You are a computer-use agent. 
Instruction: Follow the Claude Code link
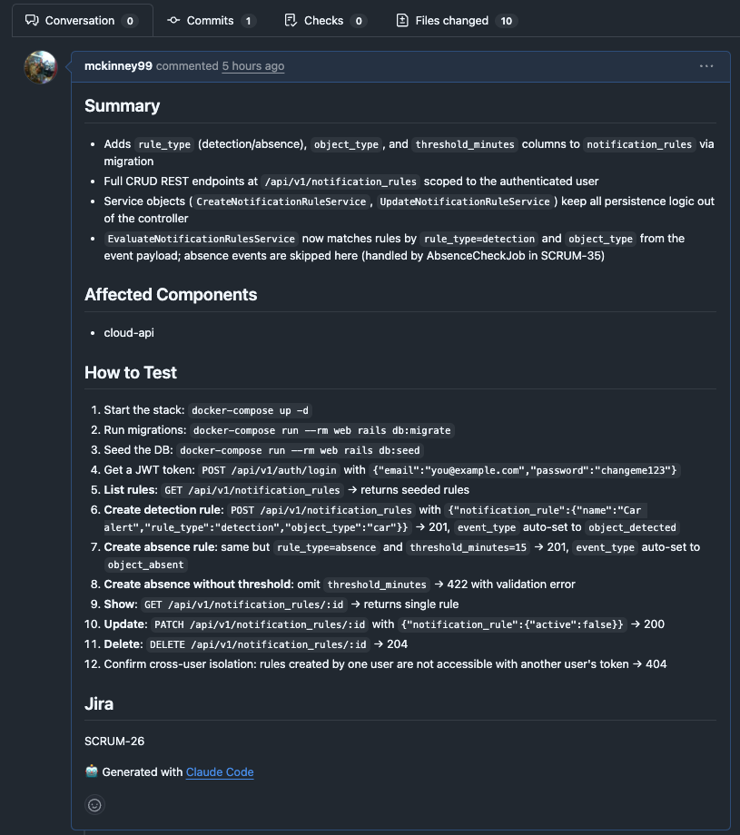tap(220, 772)
